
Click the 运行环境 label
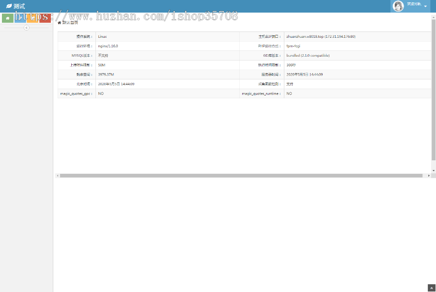(x=84, y=46)
